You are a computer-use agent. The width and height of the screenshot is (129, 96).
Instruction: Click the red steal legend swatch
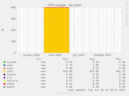click(4, 84)
